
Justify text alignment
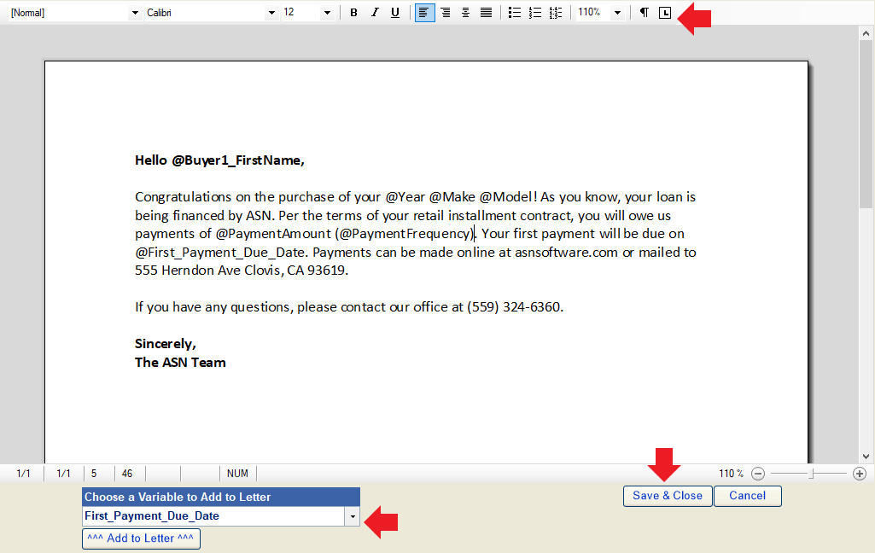tap(486, 12)
